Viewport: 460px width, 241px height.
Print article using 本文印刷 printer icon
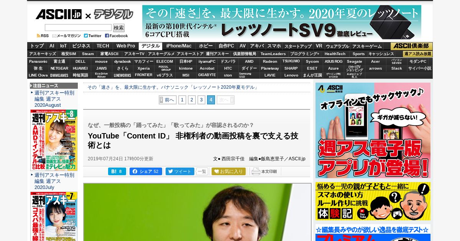click(264, 171)
